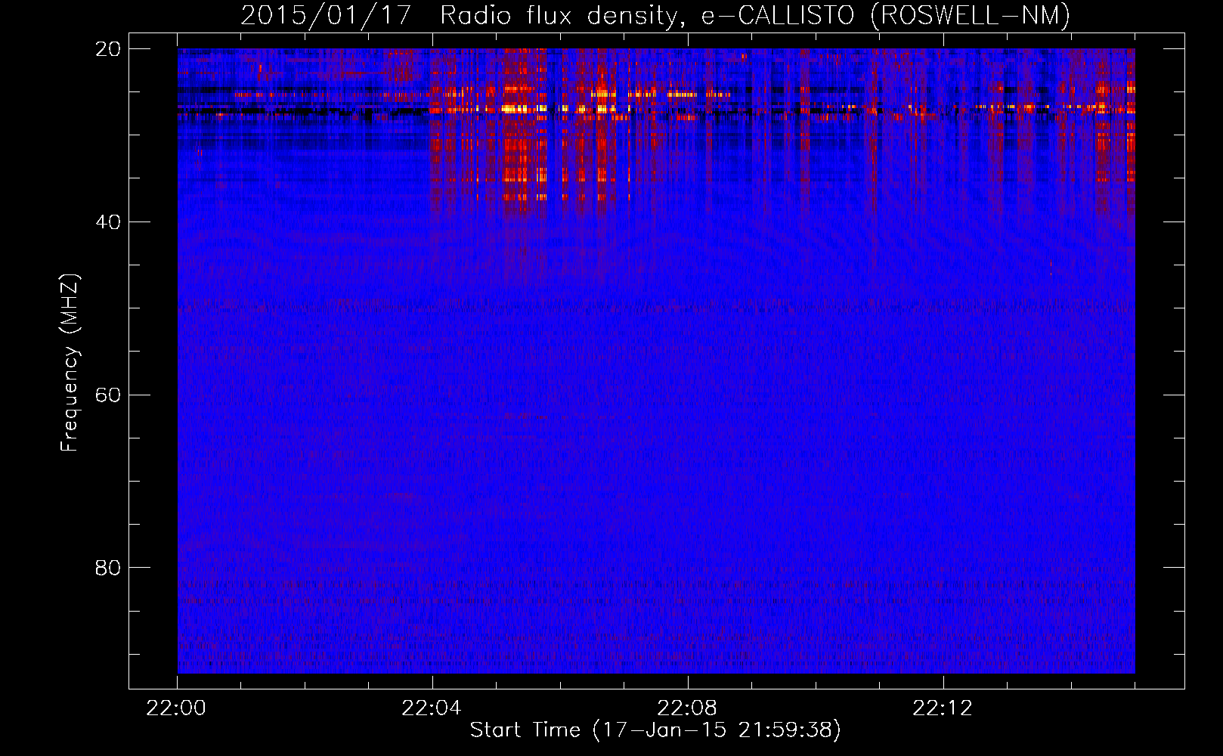This screenshot has width=1223, height=756.
Task: Click the '22:12' time tick label
Action: (x=942, y=708)
